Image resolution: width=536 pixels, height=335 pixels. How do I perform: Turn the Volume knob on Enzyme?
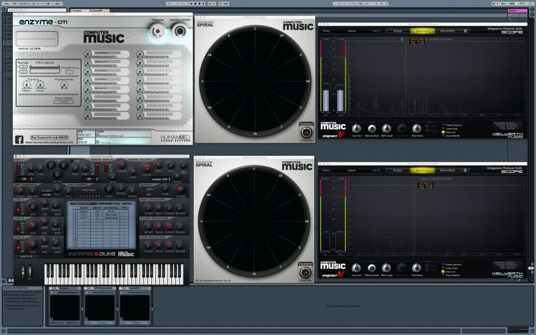click(157, 32)
